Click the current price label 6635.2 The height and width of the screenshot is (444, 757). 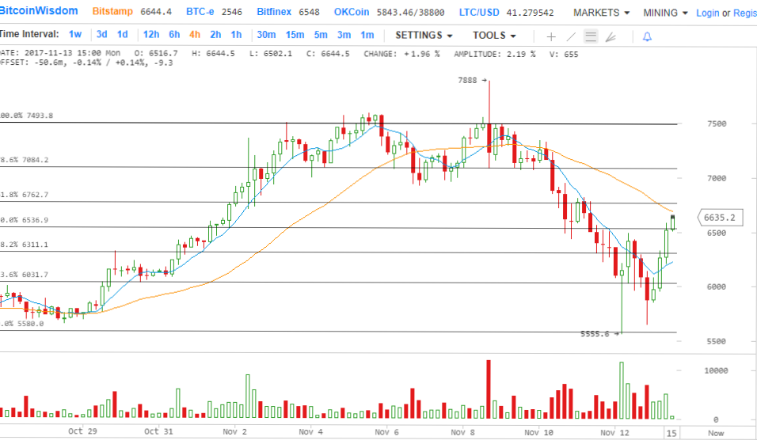721,218
